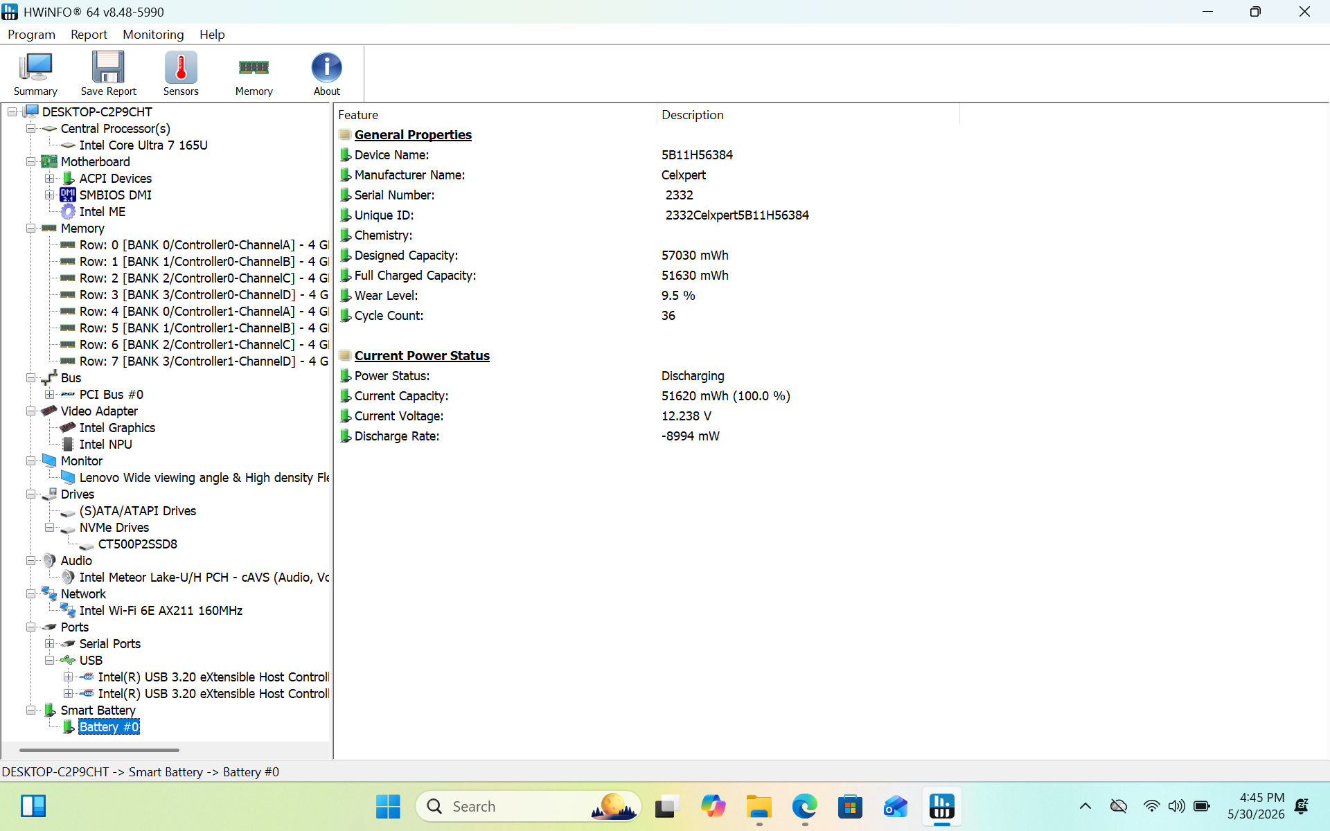Open the About info icon

pyautogui.click(x=326, y=73)
